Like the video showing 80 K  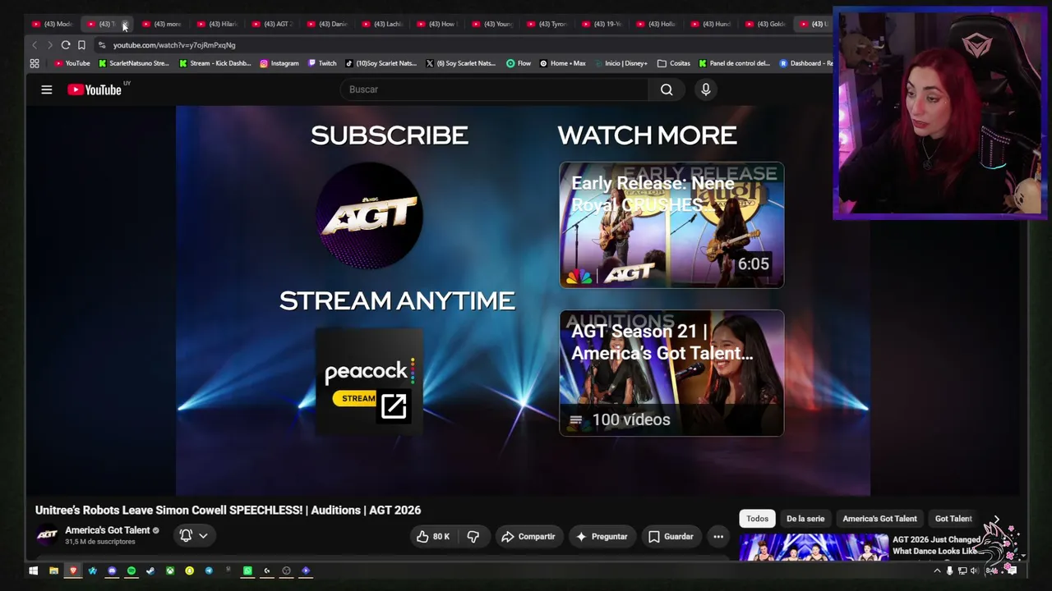click(433, 536)
